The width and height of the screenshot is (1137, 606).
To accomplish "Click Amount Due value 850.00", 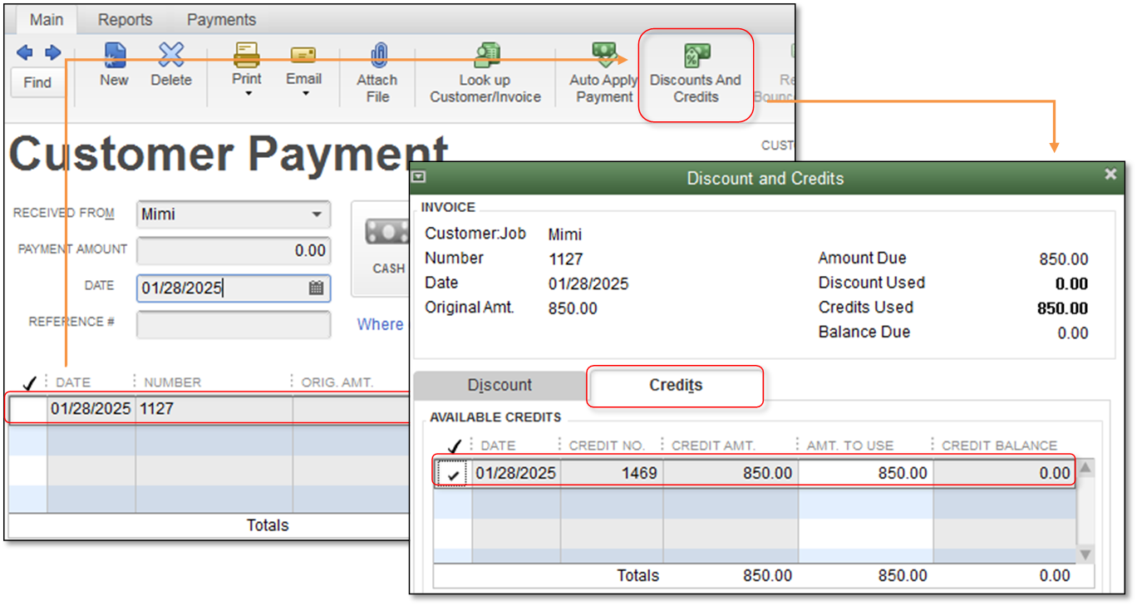I will click(x=1063, y=259).
